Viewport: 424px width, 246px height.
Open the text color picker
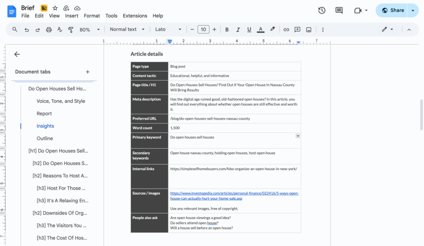click(x=260, y=29)
